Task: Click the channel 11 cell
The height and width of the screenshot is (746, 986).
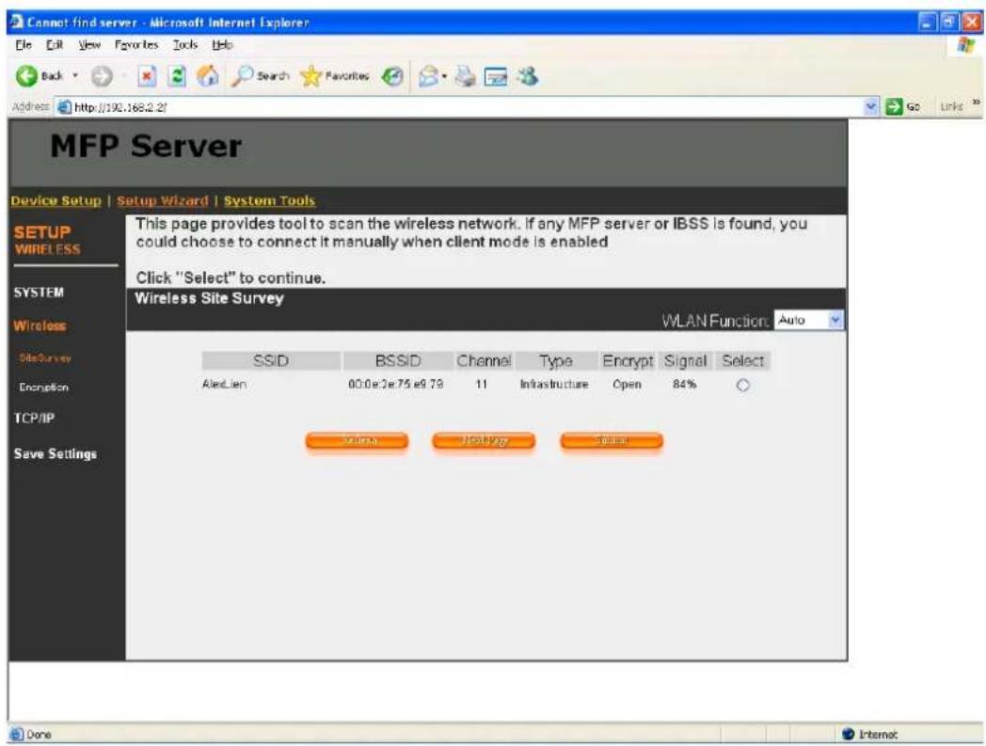Action: coord(481,384)
